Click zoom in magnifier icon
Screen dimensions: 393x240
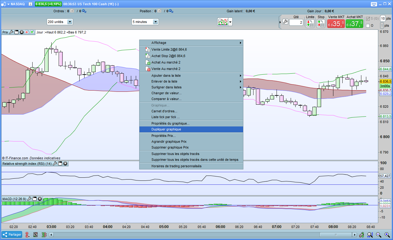(x=387, y=235)
